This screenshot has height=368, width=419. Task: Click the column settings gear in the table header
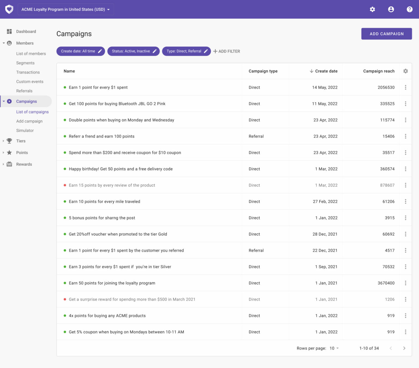[405, 71]
